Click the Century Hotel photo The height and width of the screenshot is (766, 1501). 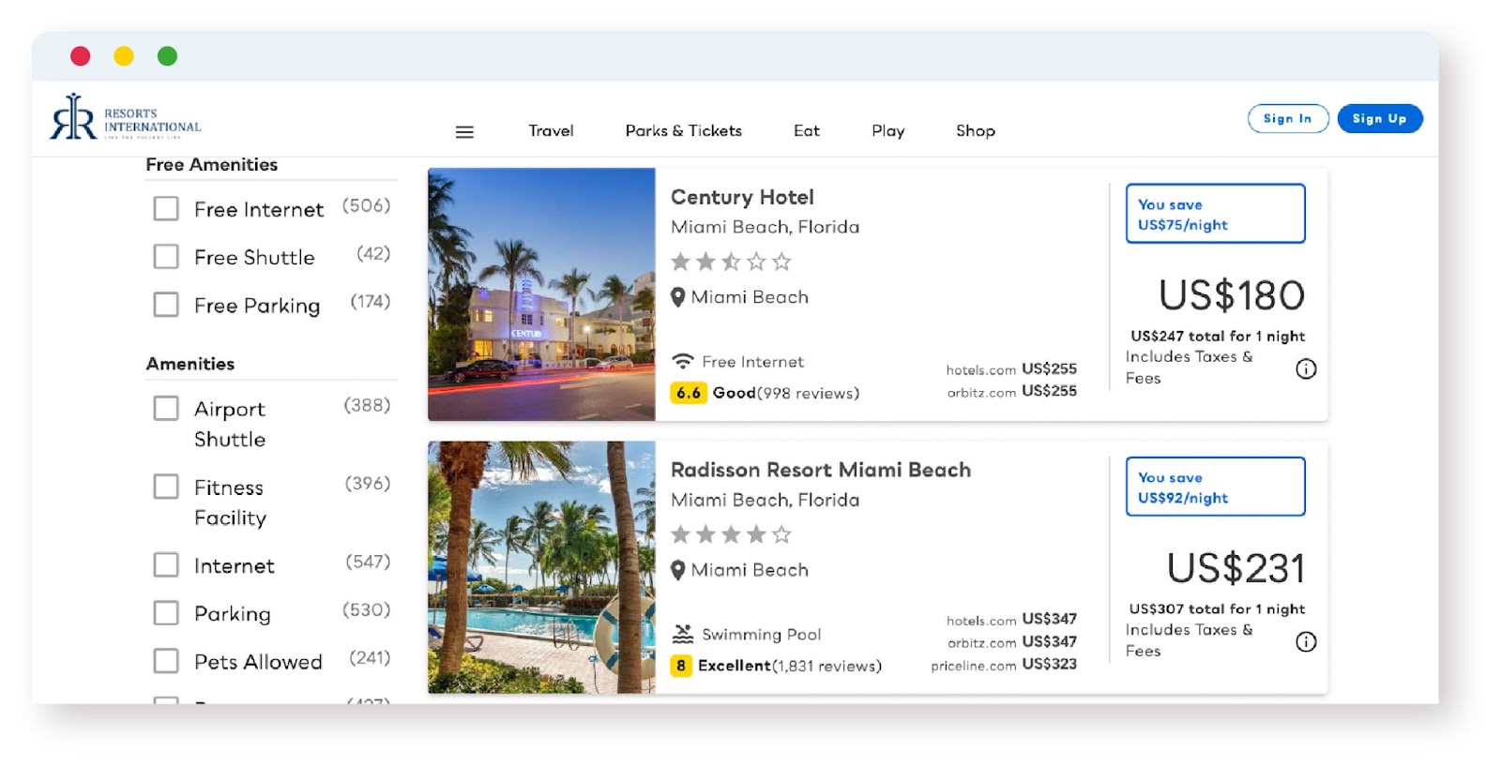pos(541,294)
